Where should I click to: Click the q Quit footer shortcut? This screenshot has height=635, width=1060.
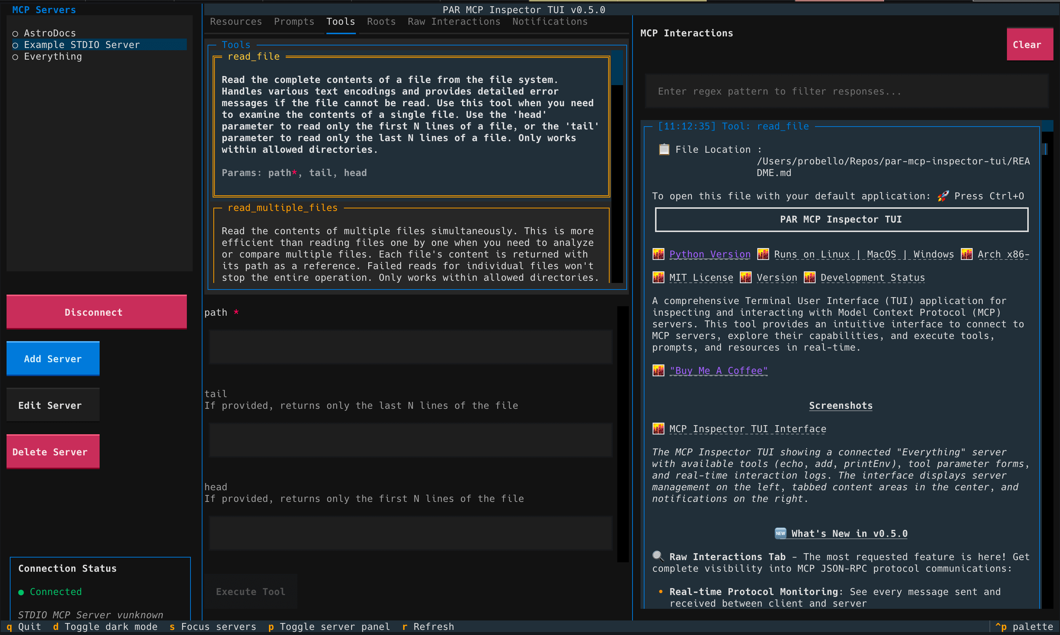point(24,627)
